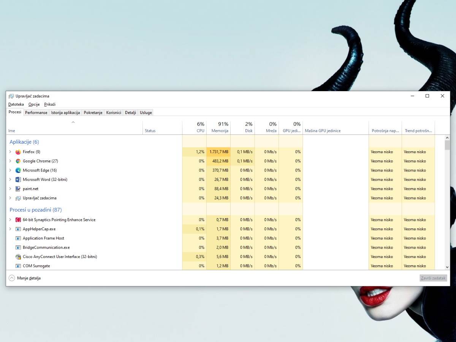456x342 pixels.
Task: Expand the Firefox (9) process group
Action: click(x=10, y=152)
